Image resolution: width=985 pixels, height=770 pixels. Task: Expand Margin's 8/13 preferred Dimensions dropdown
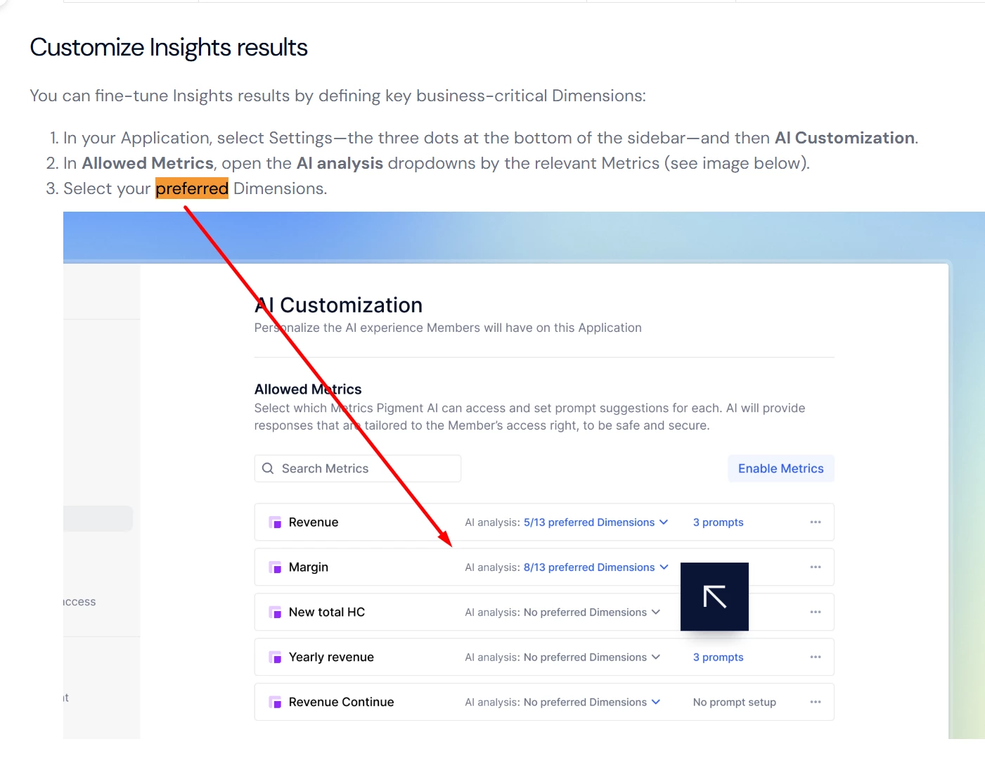(595, 567)
